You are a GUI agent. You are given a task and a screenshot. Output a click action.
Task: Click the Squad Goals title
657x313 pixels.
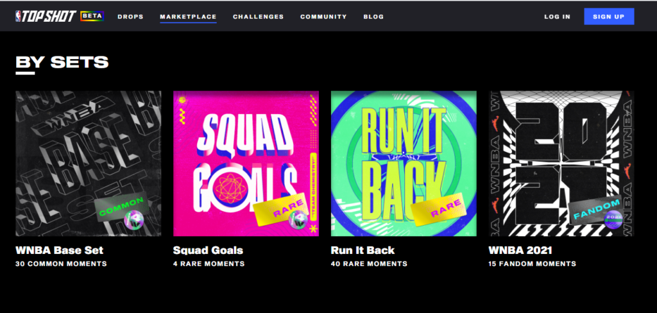(208, 251)
